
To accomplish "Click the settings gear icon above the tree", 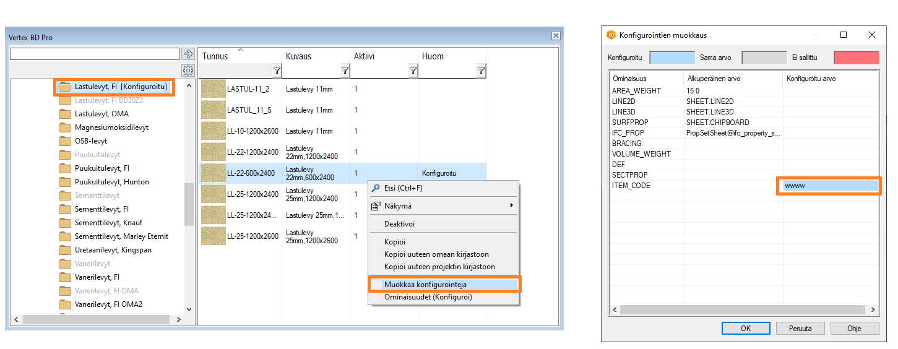I will point(188,71).
